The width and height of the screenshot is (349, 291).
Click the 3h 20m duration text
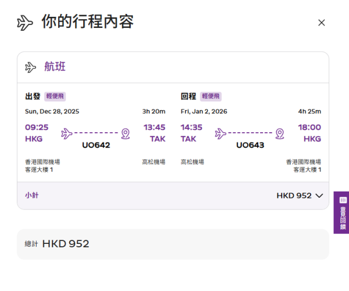click(154, 111)
